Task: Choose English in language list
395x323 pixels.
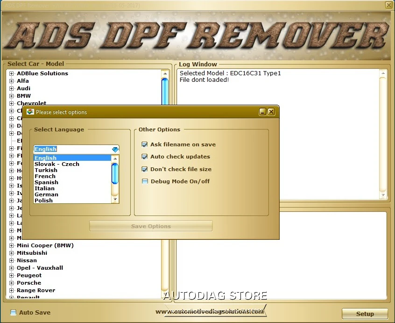Action: click(x=72, y=158)
